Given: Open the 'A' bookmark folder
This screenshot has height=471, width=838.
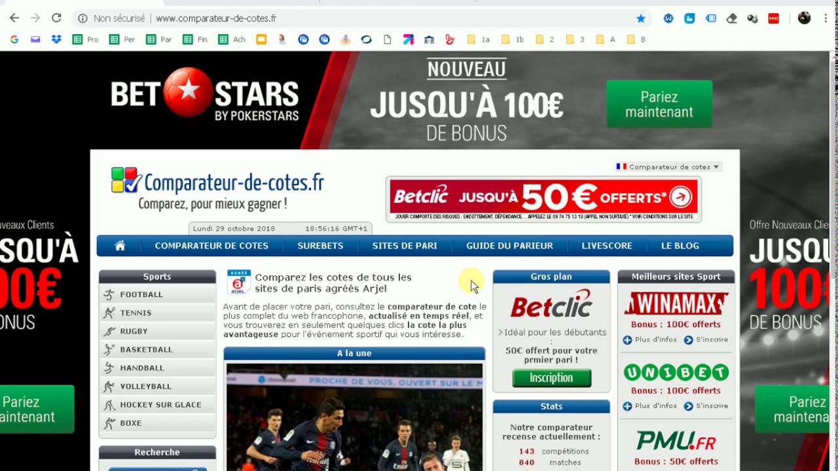Looking at the screenshot, I should pyautogui.click(x=606, y=39).
